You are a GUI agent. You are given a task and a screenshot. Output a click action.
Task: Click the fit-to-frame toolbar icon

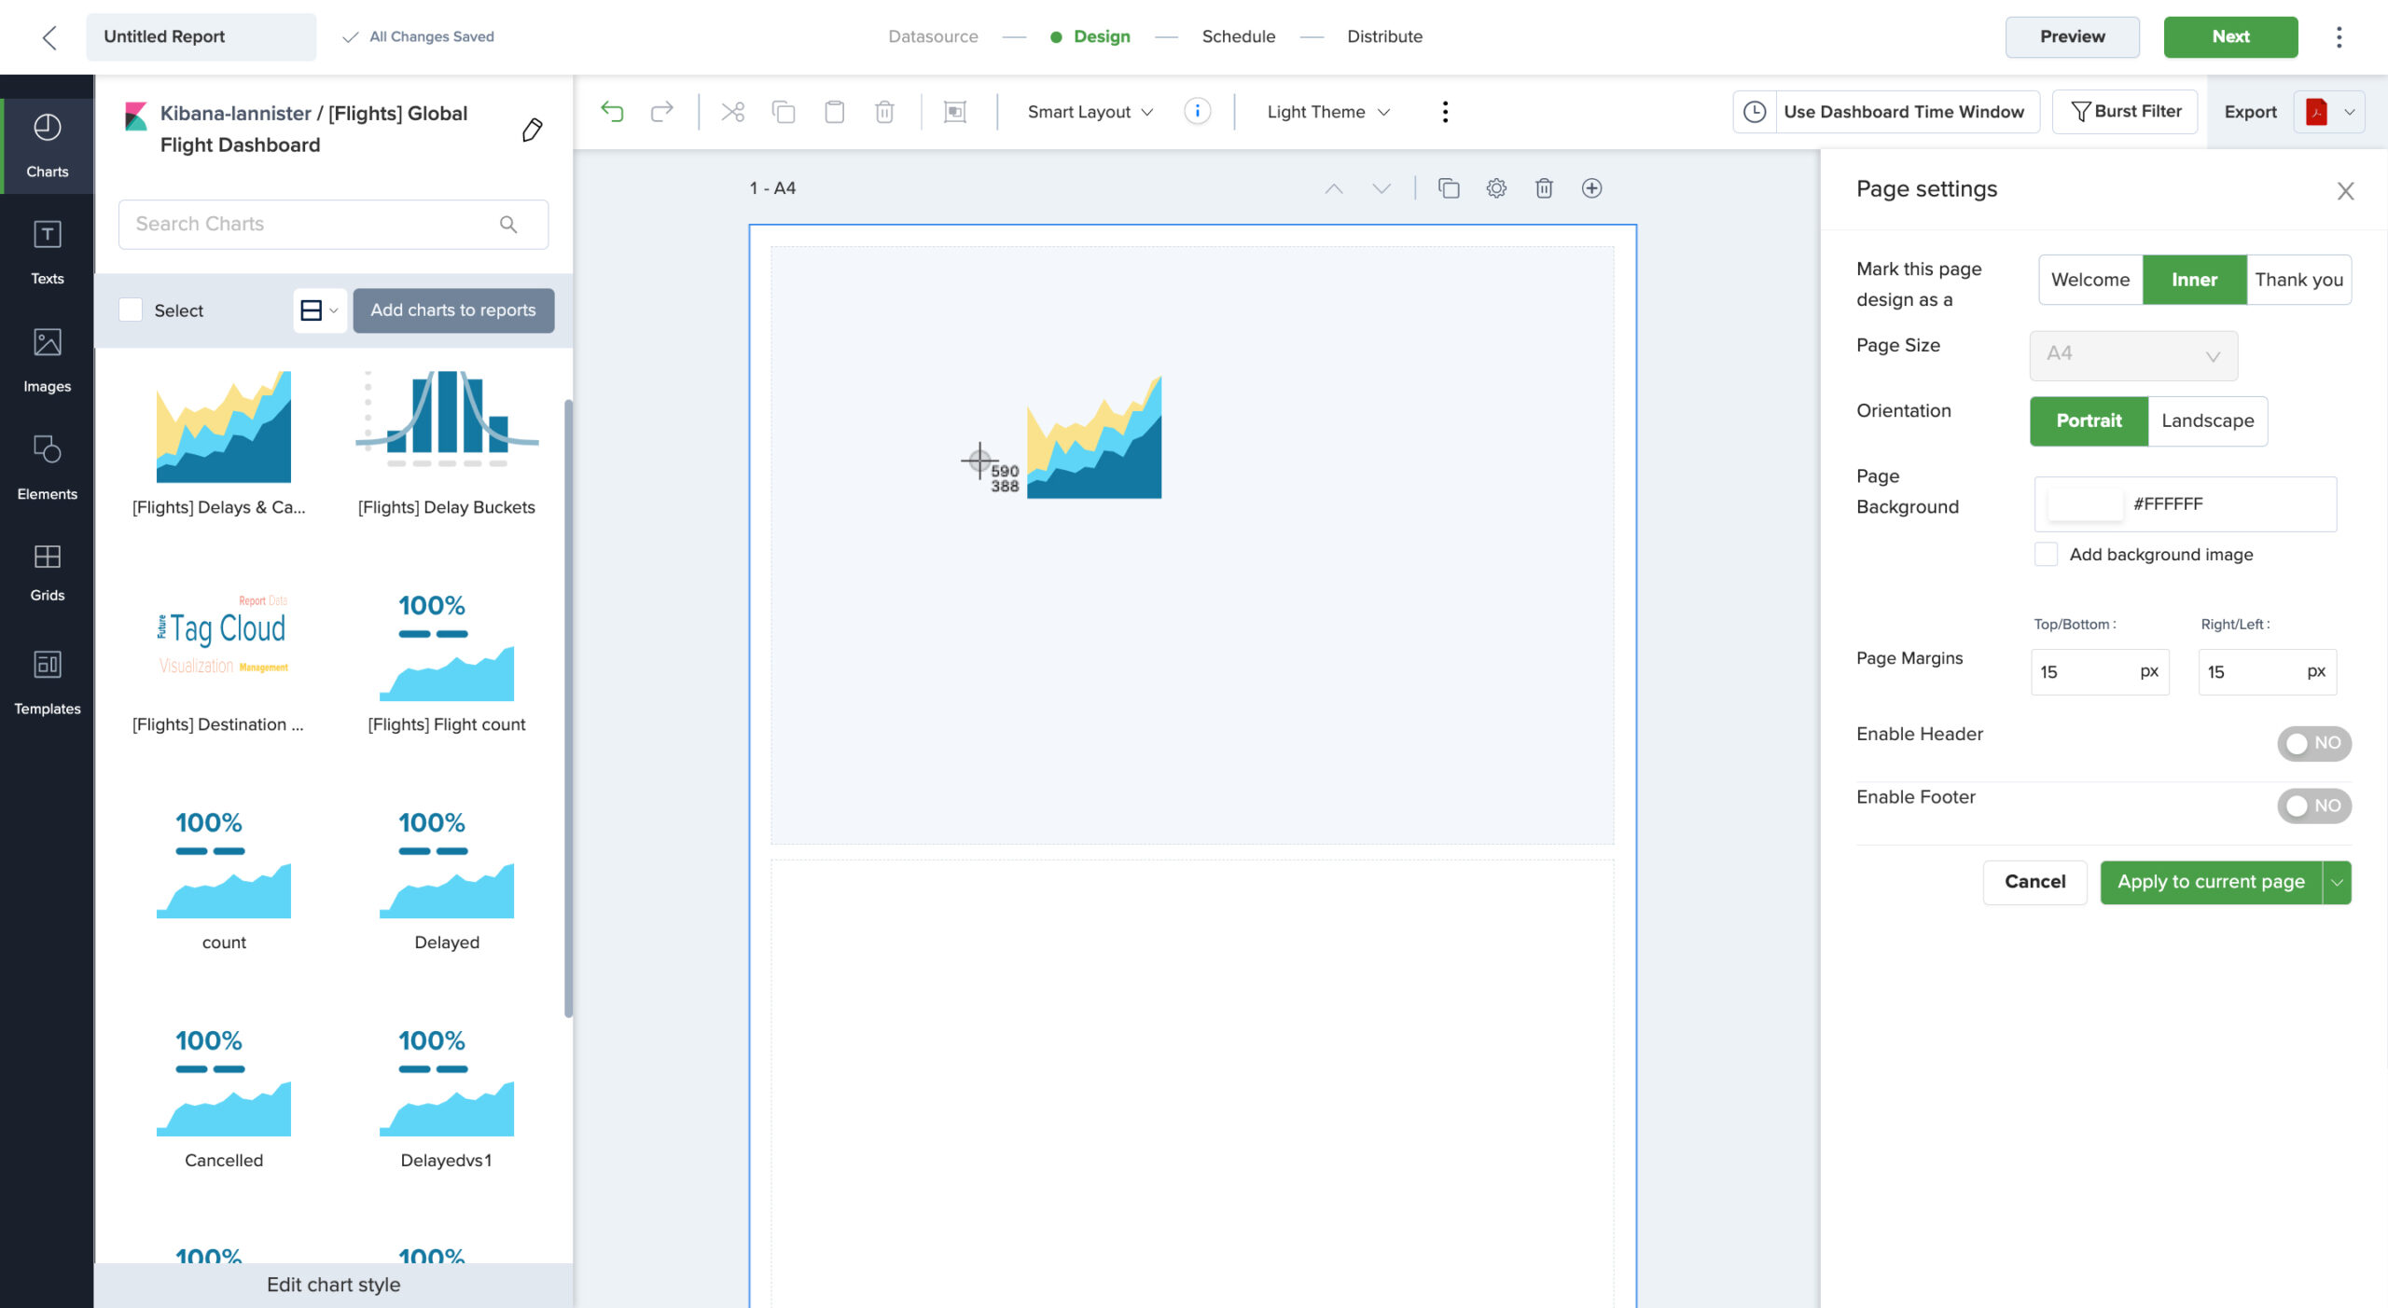955,112
